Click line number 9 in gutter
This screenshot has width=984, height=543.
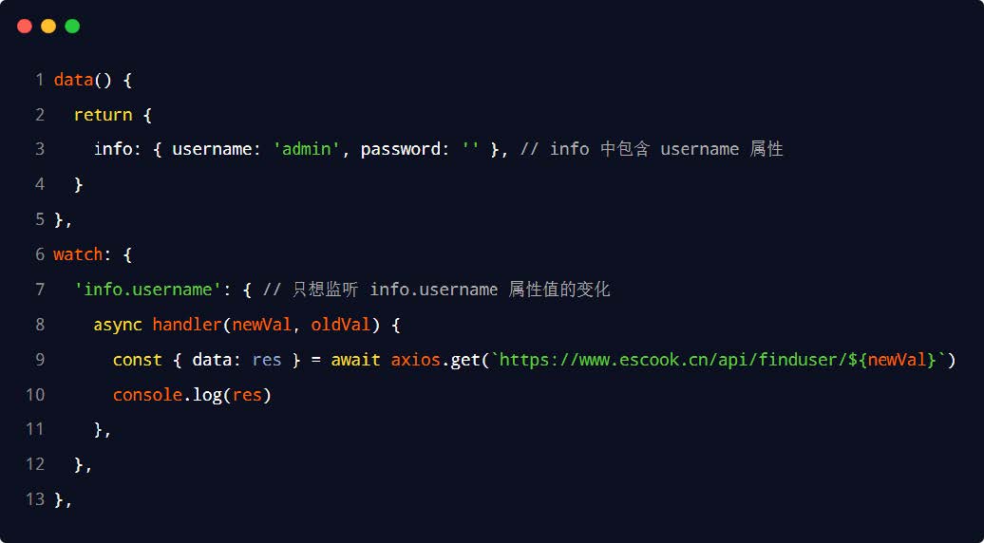[x=40, y=360]
